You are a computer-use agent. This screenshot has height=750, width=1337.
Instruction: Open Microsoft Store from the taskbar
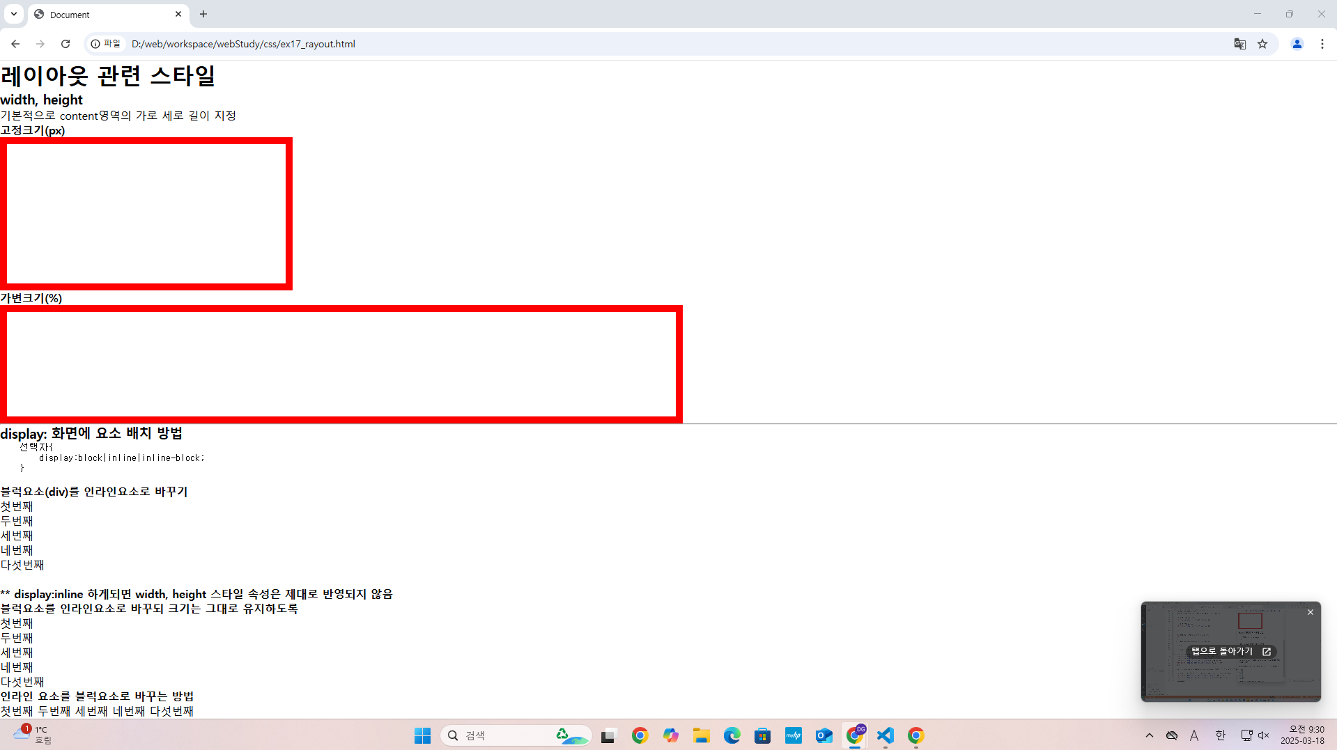762,735
